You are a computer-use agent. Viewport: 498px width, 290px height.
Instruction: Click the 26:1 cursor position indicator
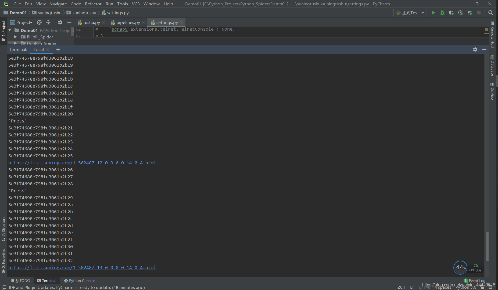(x=402, y=287)
